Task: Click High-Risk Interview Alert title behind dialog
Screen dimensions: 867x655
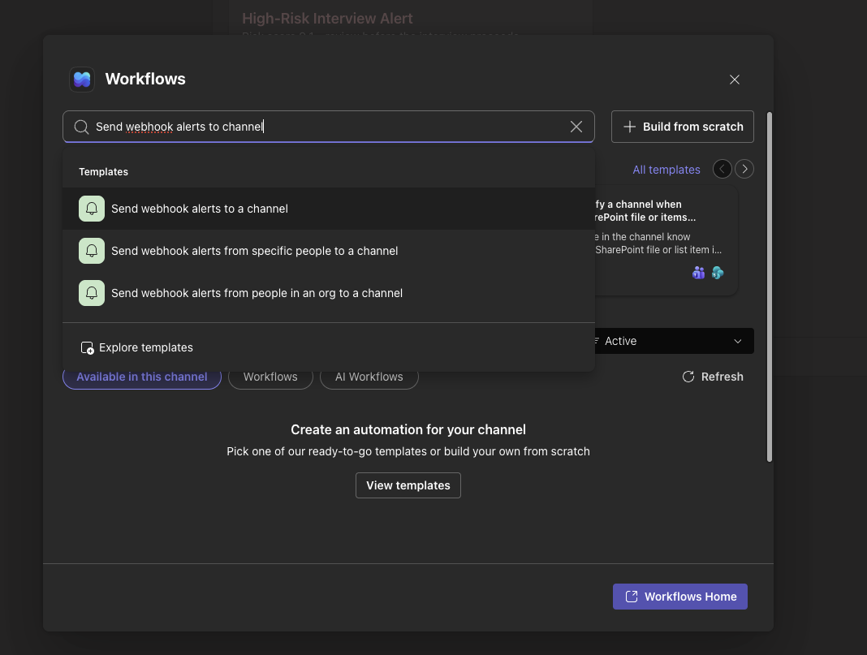Action: click(327, 19)
